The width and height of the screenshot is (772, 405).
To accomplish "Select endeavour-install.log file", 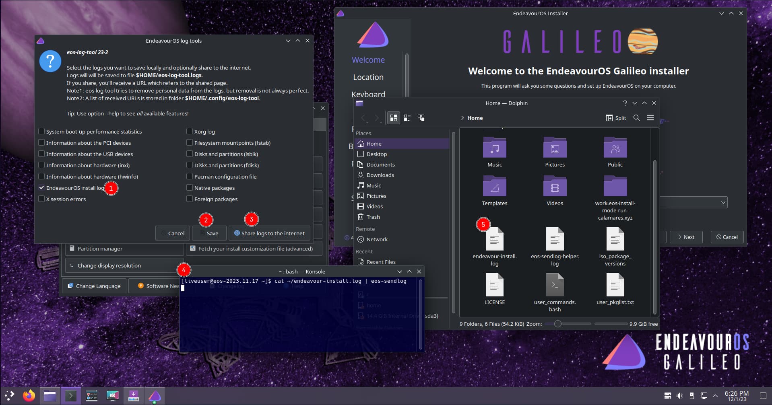I will point(495,247).
